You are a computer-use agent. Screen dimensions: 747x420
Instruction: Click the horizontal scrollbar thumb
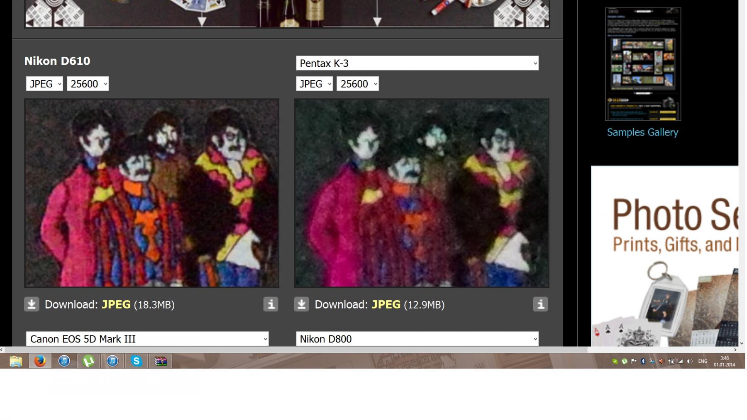click(296, 350)
